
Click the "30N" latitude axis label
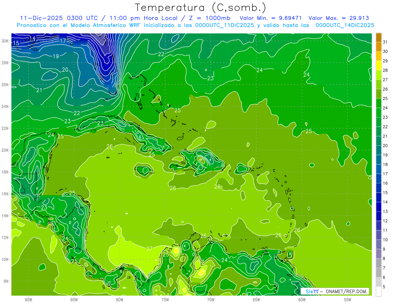[x=5, y=41]
